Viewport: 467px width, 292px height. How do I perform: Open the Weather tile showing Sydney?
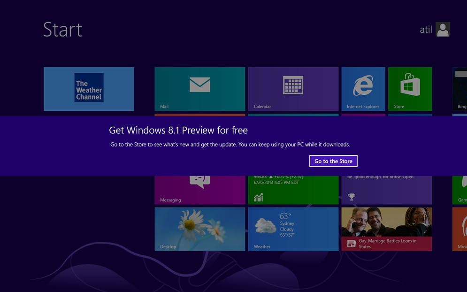point(293,229)
